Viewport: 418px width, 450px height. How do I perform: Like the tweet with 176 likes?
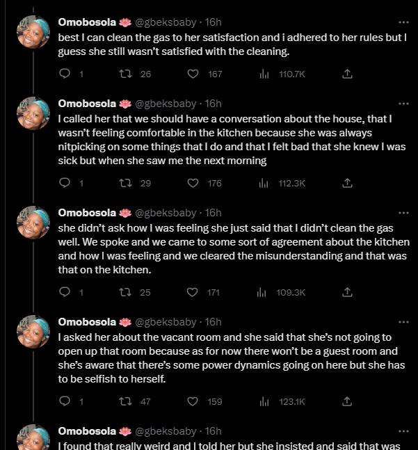195,183
